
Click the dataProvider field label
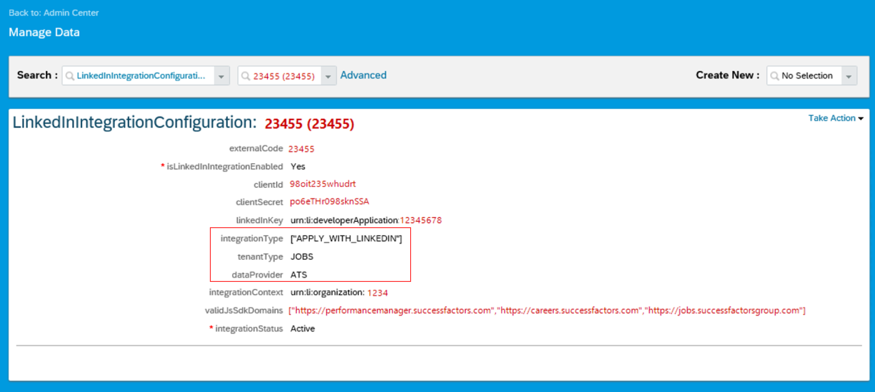tap(257, 275)
